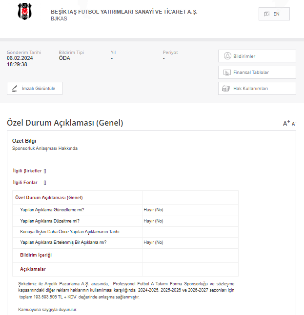This screenshot has width=304, height=315.
Task: Click the Özet Bilgi heading
Action: point(24,141)
